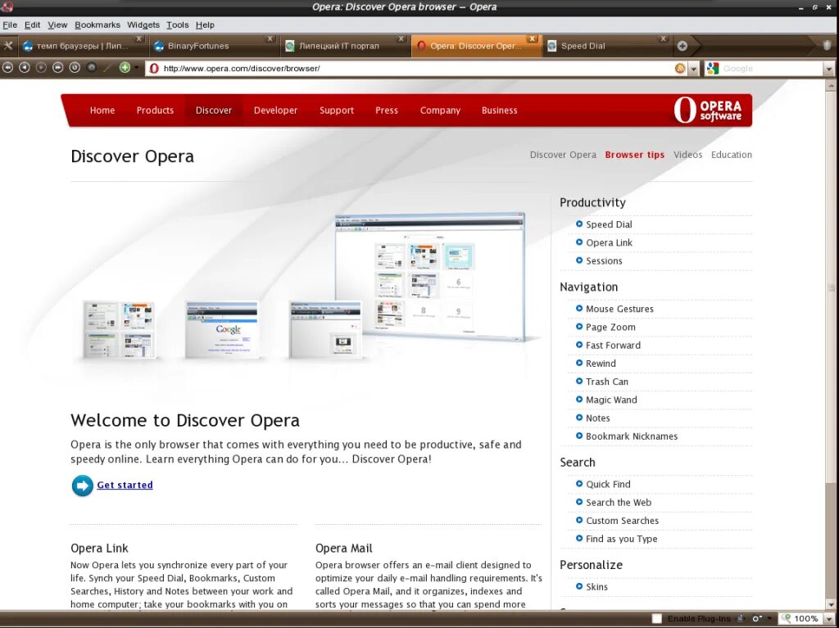Click the view mode icon in status bar
The height and width of the screenshot is (628, 839).
point(756,618)
